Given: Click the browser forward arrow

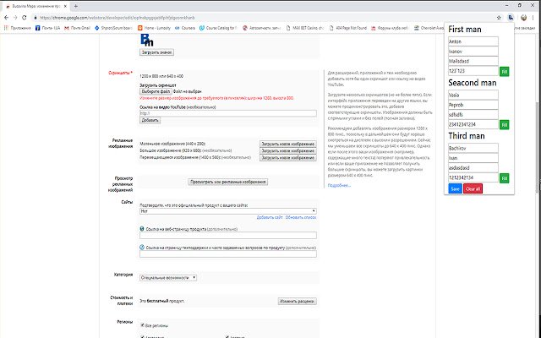Looking at the screenshot, I should tap(15, 18).
